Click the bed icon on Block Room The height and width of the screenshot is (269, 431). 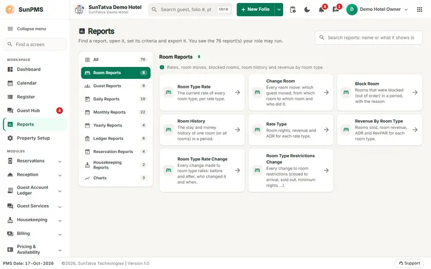[x=346, y=93]
